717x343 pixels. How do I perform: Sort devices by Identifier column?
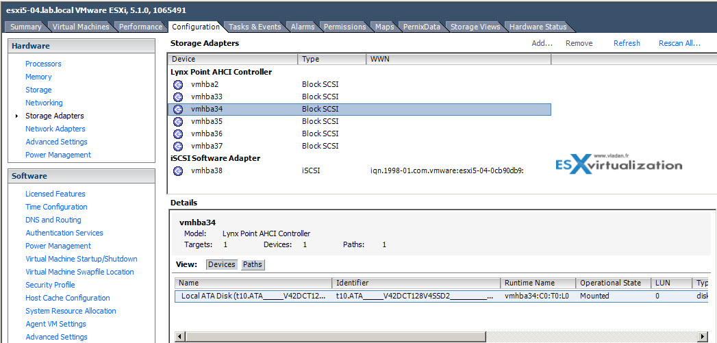click(416, 283)
